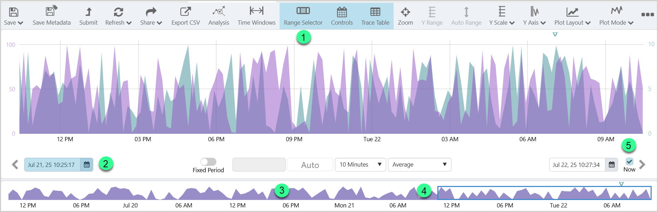Toggle the Range Selector panel
This screenshot has width=658, height=212.
click(303, 16)
